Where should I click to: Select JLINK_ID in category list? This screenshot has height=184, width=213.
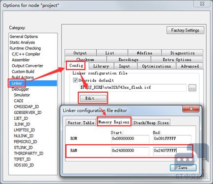pyautogui.click(x=22, y=124)
